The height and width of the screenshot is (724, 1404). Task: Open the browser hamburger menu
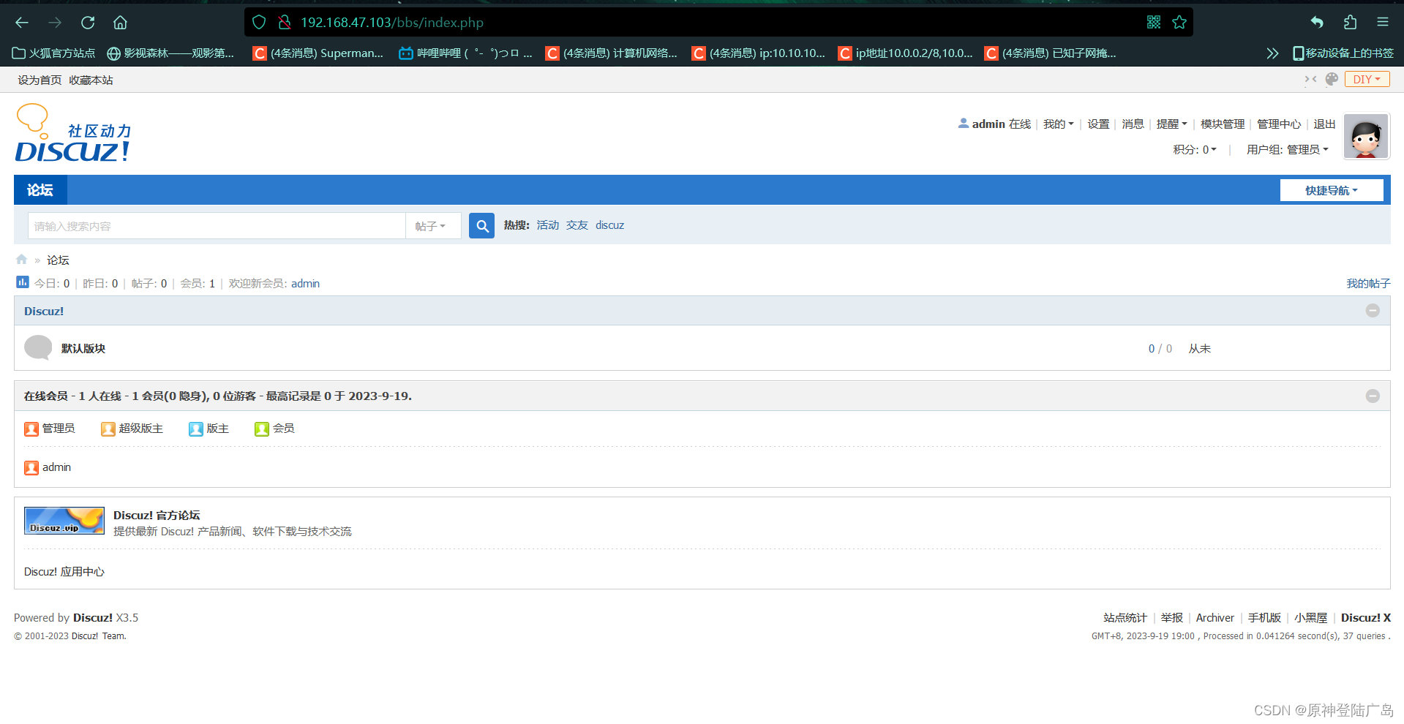point(1383,22)
